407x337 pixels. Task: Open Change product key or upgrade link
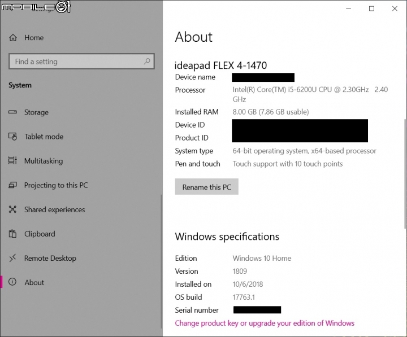265,323
